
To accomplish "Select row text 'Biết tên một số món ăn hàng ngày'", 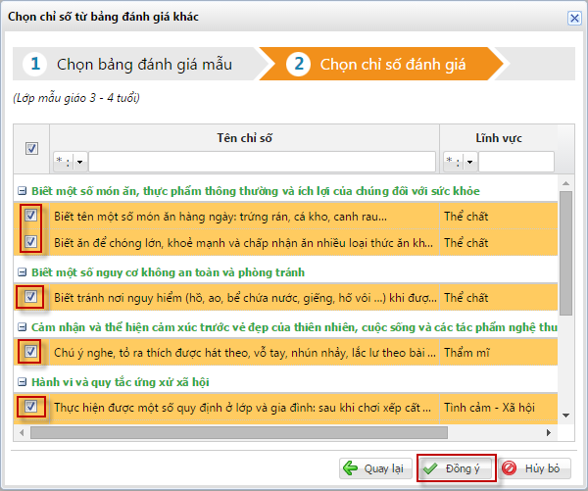I will click(x=220, y=217).
